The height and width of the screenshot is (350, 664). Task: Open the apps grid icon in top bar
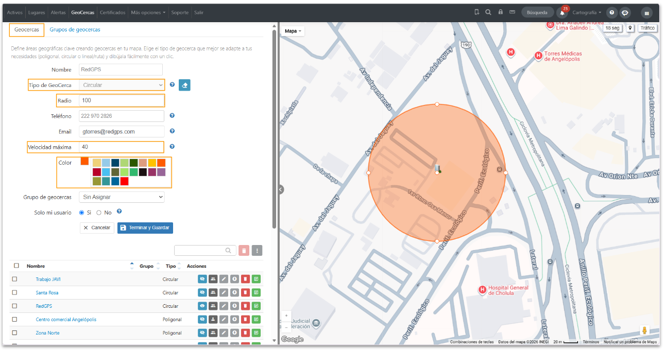click(646, 13)
